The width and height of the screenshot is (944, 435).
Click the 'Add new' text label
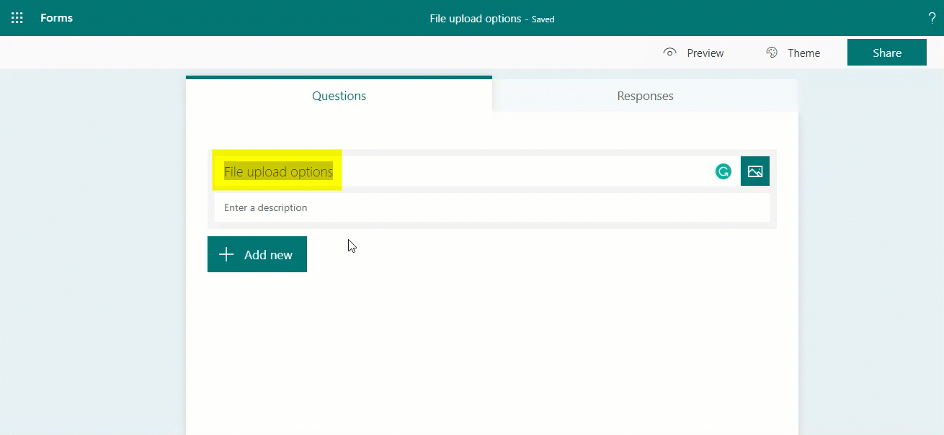point(268,255)
